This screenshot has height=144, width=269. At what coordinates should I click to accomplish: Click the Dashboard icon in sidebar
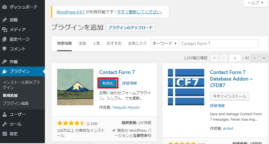5,7
